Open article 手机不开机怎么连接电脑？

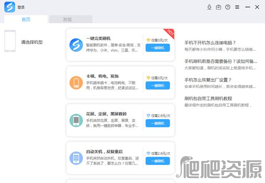tap(210, 43)
